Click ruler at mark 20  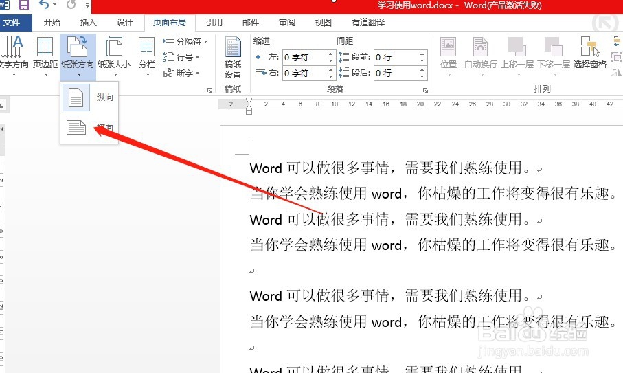click(x=420, y=104)
